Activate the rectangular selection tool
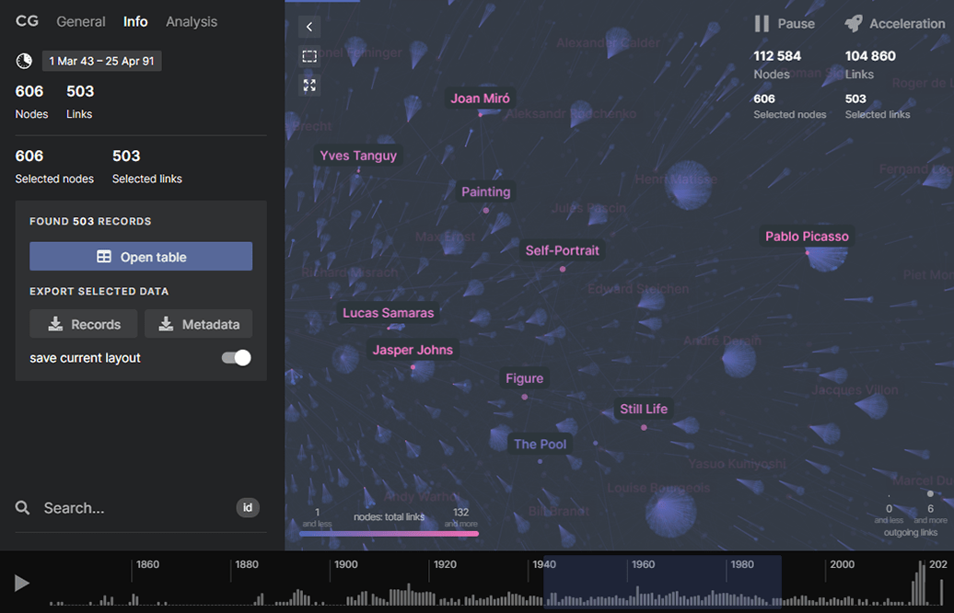Image resolution: width=954 pixels, height=613 pixels. (309, 56)
